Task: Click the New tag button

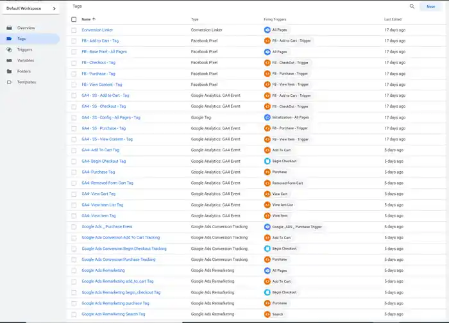Action: (x=430, y=6)
